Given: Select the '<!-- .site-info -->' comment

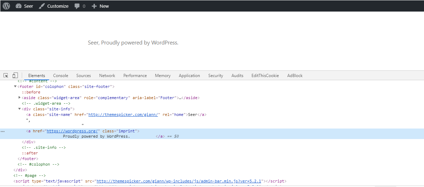Looking at the screenshot, I should 44,147.
